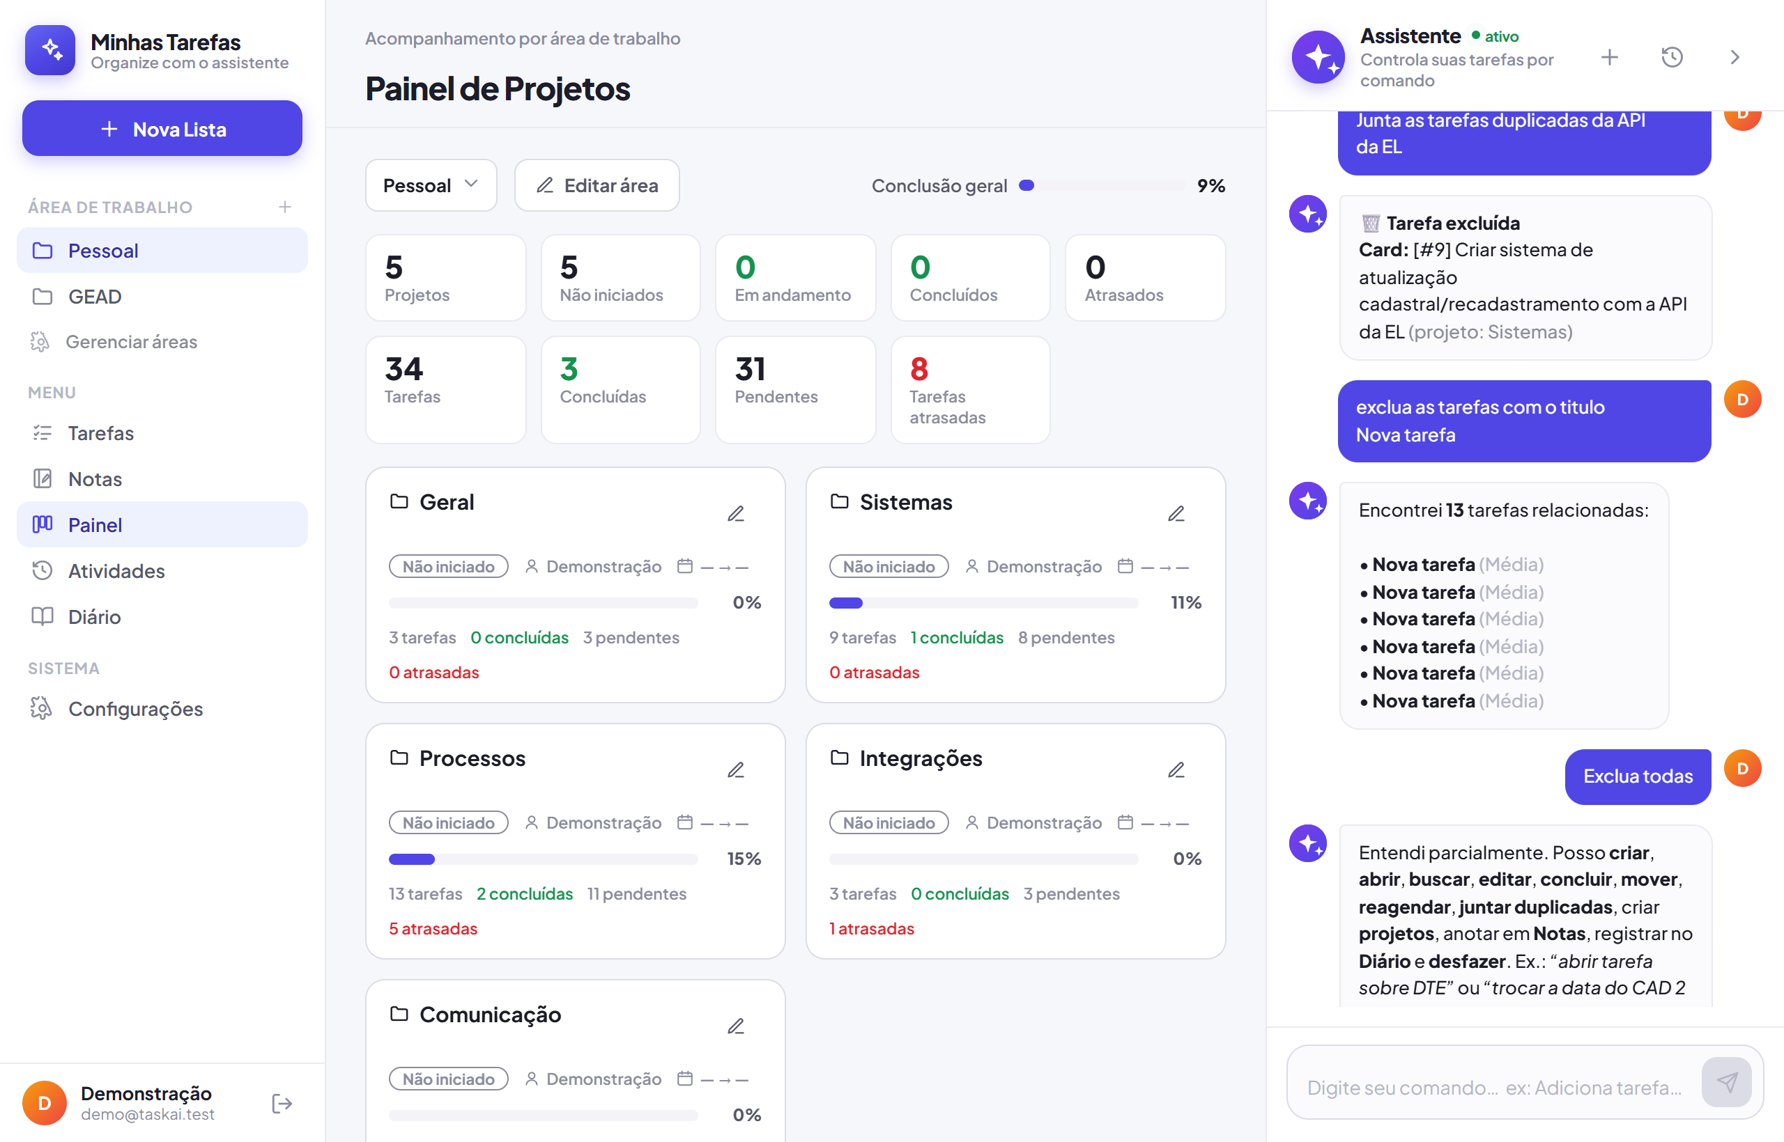Select Pessoal work area

tap(162, 251)
